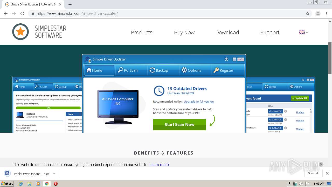
Task: Click the Update link for version 7.00.1097
Action: pos(300,121)
